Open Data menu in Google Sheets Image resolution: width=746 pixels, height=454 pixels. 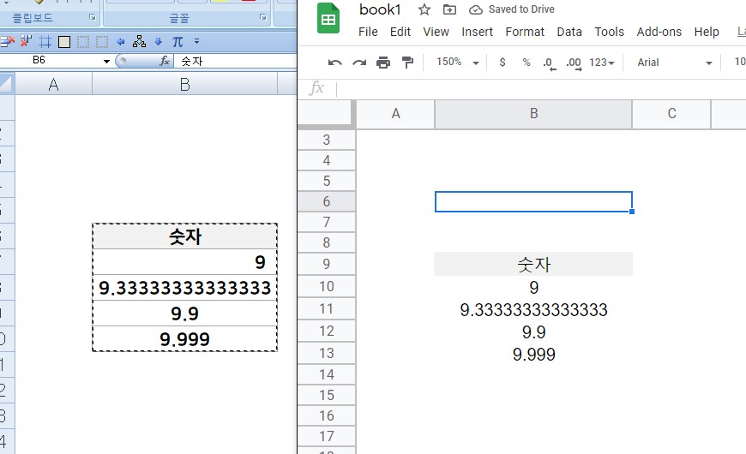[x=569, y=32]
